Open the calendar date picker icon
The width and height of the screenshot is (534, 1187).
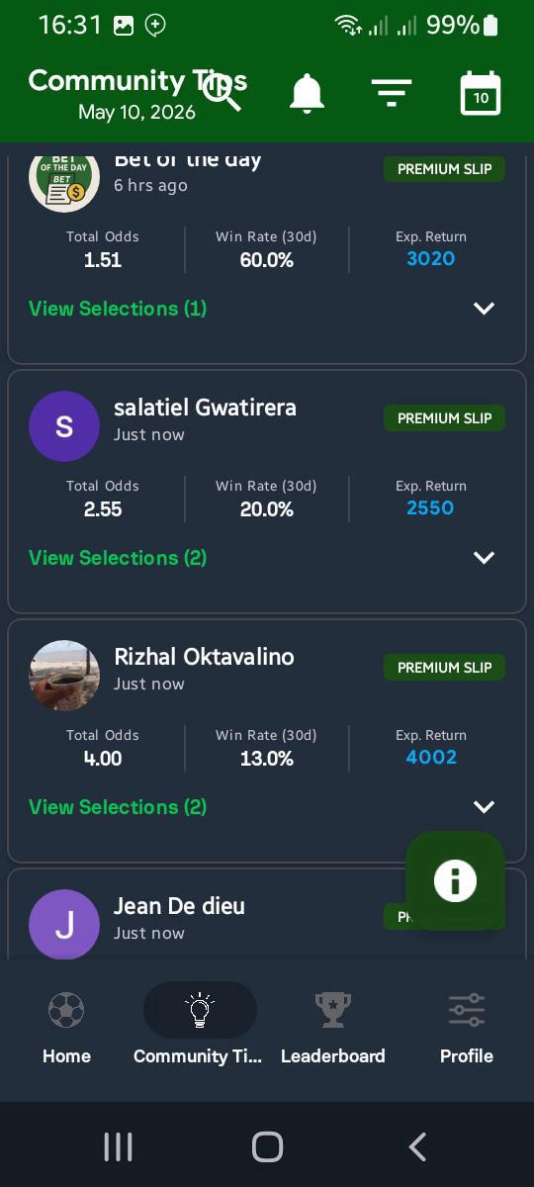tap(481, 93)
